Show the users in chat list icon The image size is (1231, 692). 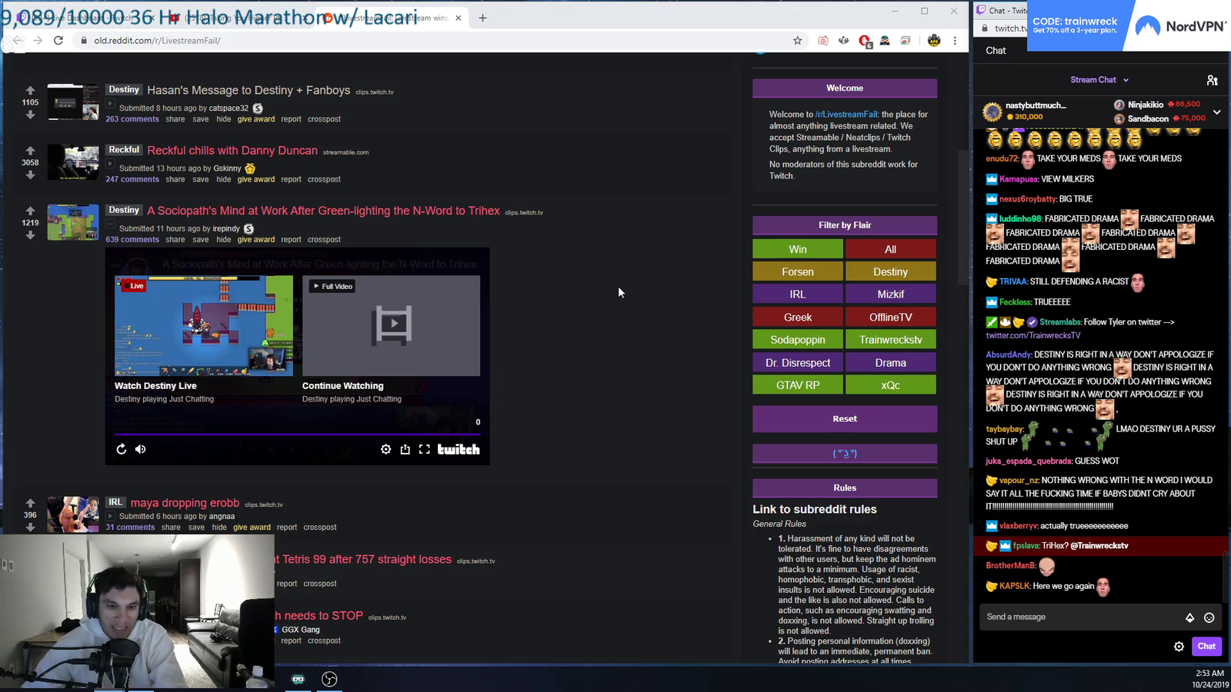(1213, 80)
